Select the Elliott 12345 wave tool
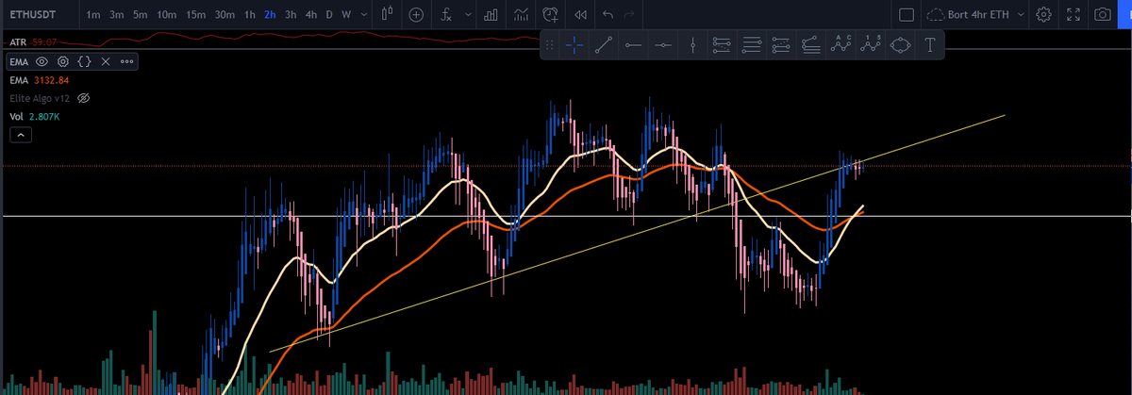 pos(870,44)
